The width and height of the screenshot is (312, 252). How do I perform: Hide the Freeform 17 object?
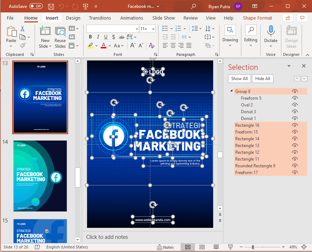[x=295, y=173]
